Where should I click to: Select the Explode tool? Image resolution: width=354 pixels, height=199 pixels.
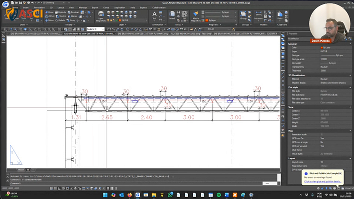tap(60, 12)
